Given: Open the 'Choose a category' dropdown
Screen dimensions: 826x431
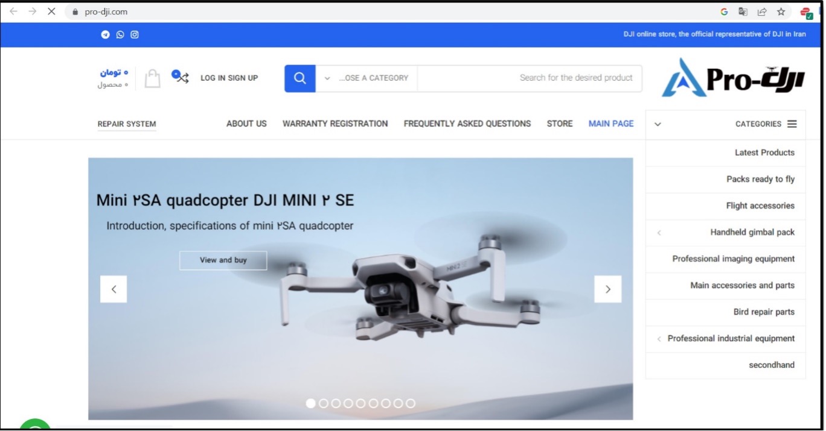Looking at the screenshot, I should [x=367, y=78].
